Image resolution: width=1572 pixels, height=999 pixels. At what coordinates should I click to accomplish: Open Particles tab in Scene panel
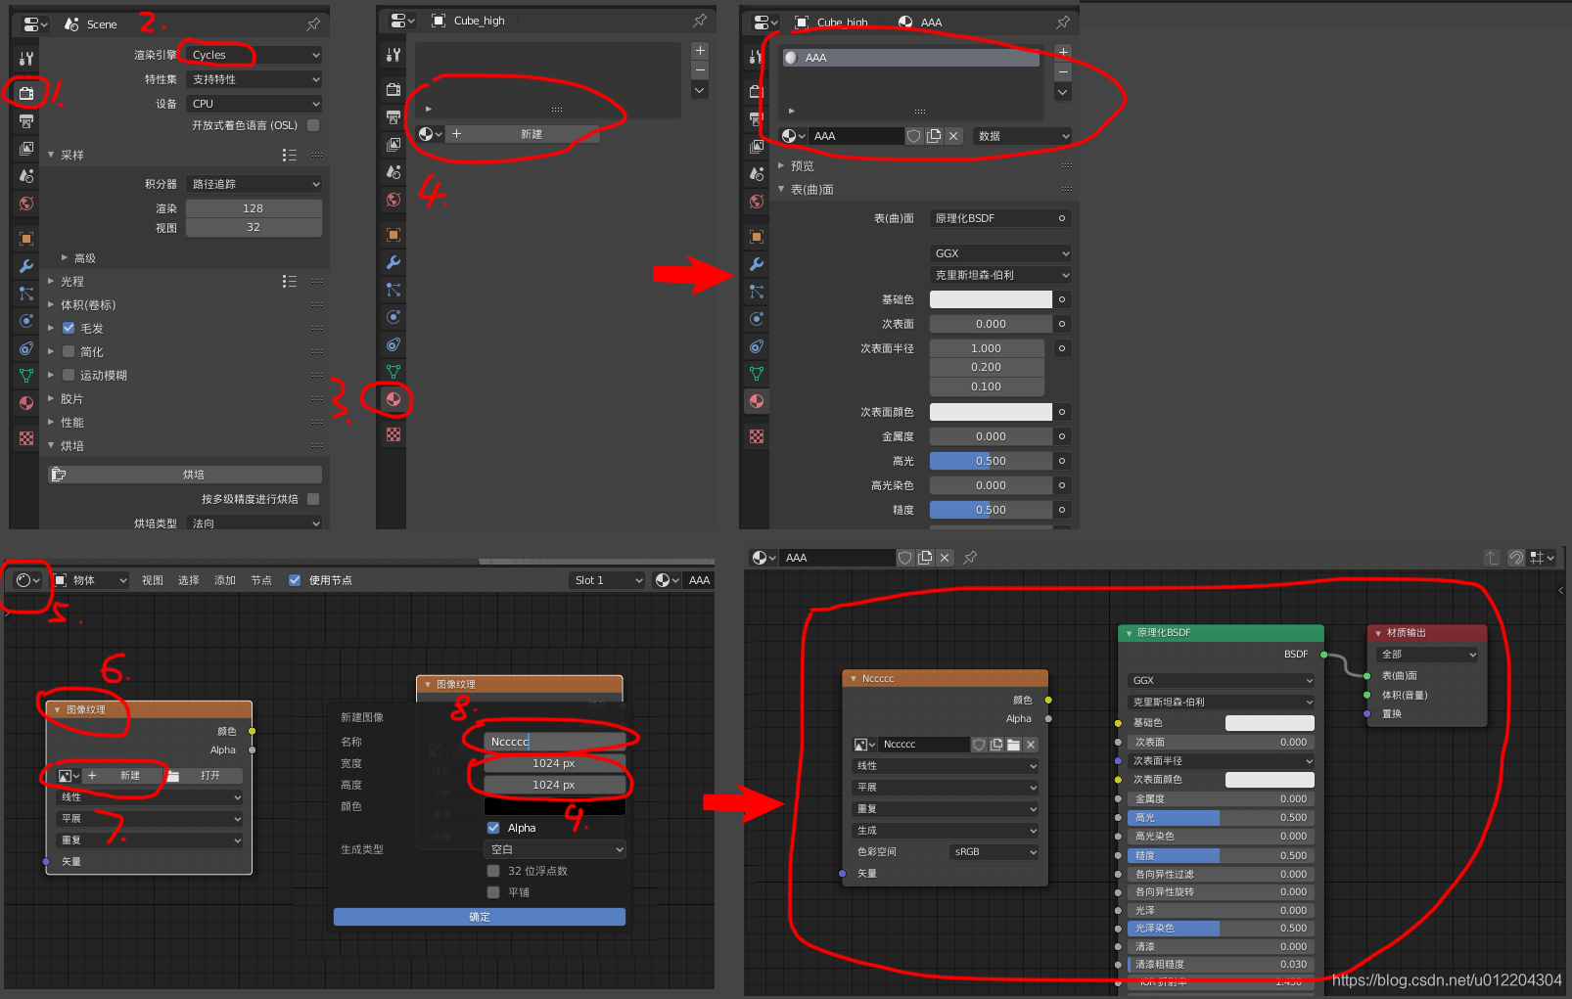pyautogui.click(x=26, y=294)
